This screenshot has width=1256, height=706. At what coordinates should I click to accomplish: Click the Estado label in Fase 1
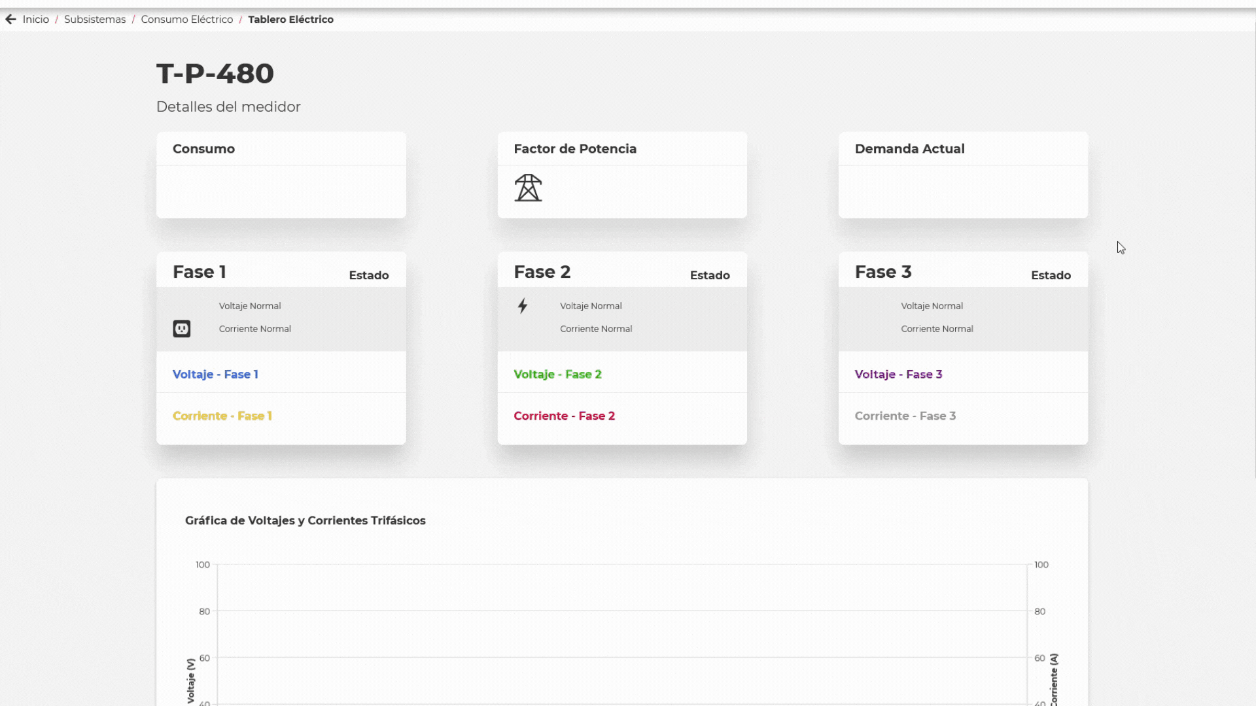click(x=368, y=275)
